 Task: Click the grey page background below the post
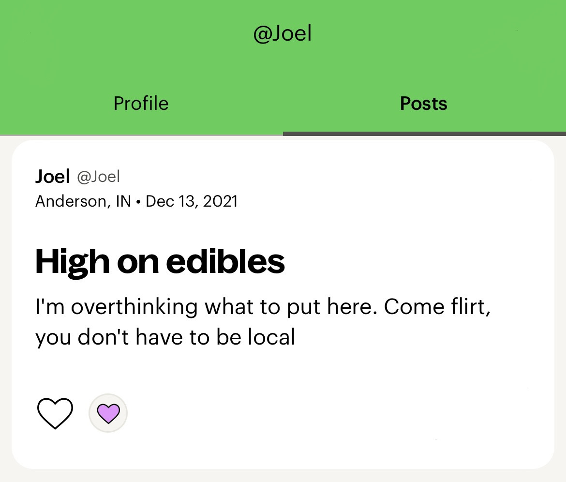(283, 477)
